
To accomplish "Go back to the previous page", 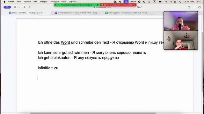I will (25, 7).
